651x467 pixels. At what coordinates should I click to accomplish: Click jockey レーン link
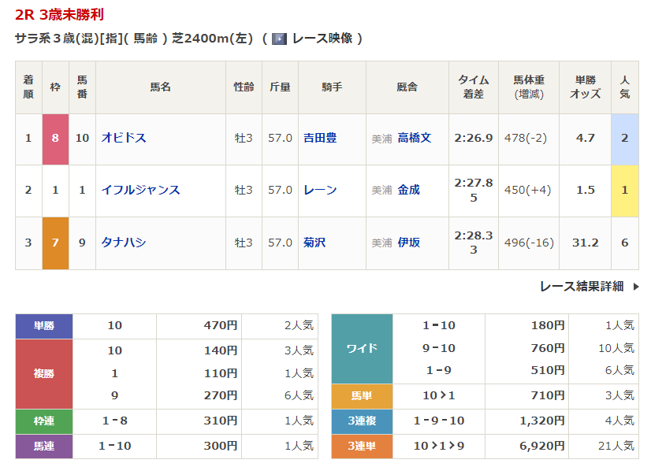pyautogui.click(x=320, y=190)
